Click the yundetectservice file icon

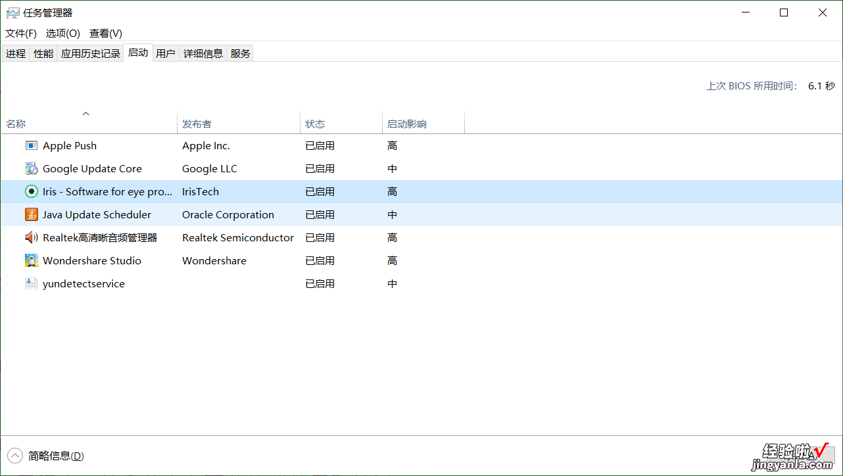[32, 283]
